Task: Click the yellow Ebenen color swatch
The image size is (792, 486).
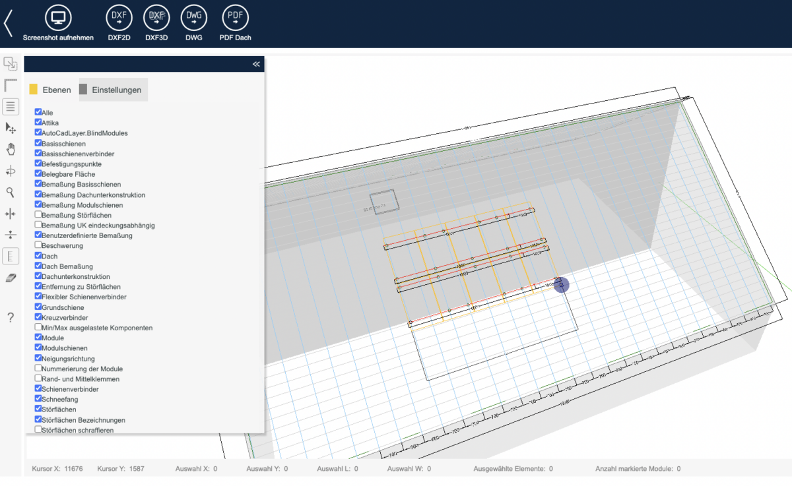Action: point(32,88)
